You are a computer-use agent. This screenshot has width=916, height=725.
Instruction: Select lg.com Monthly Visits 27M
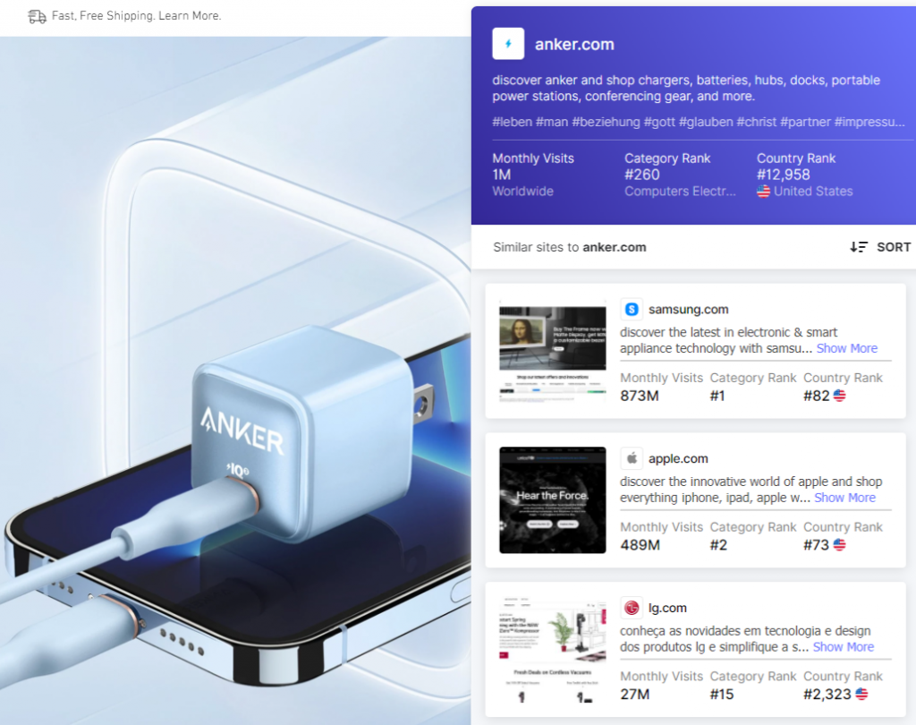tap(634, 694)
